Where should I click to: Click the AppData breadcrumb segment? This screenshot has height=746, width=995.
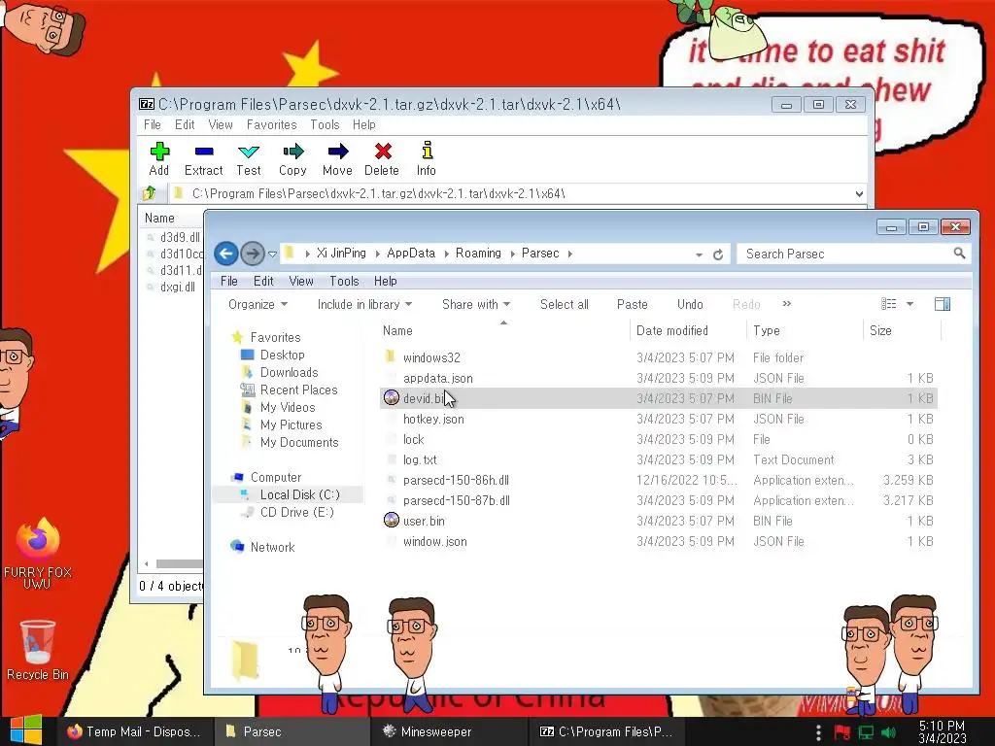point(411,254)
